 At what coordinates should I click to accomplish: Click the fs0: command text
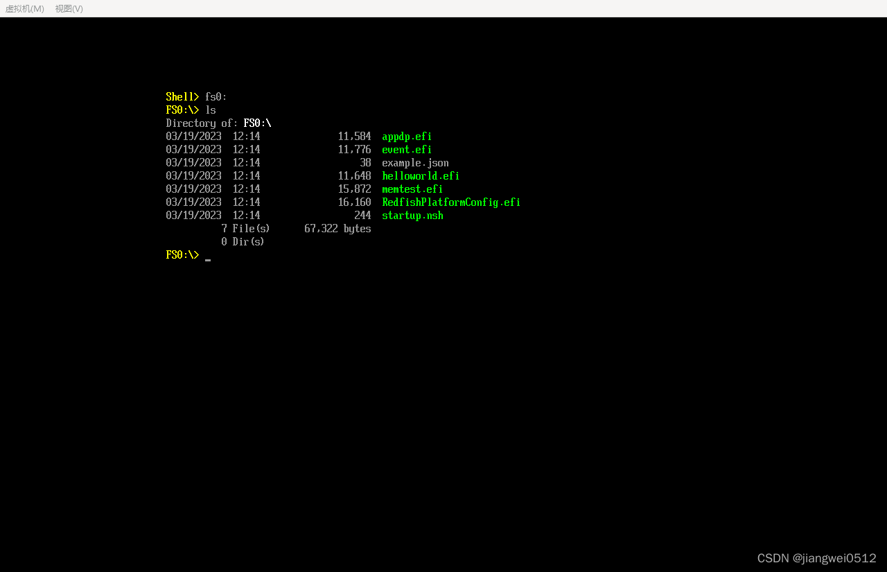[x=215, y=96]
